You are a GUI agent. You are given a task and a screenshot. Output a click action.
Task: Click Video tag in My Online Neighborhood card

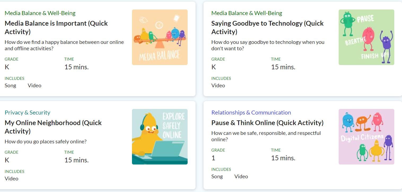[x=11, y=179]
